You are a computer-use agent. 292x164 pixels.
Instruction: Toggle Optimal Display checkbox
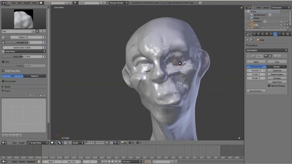[269, 86]
